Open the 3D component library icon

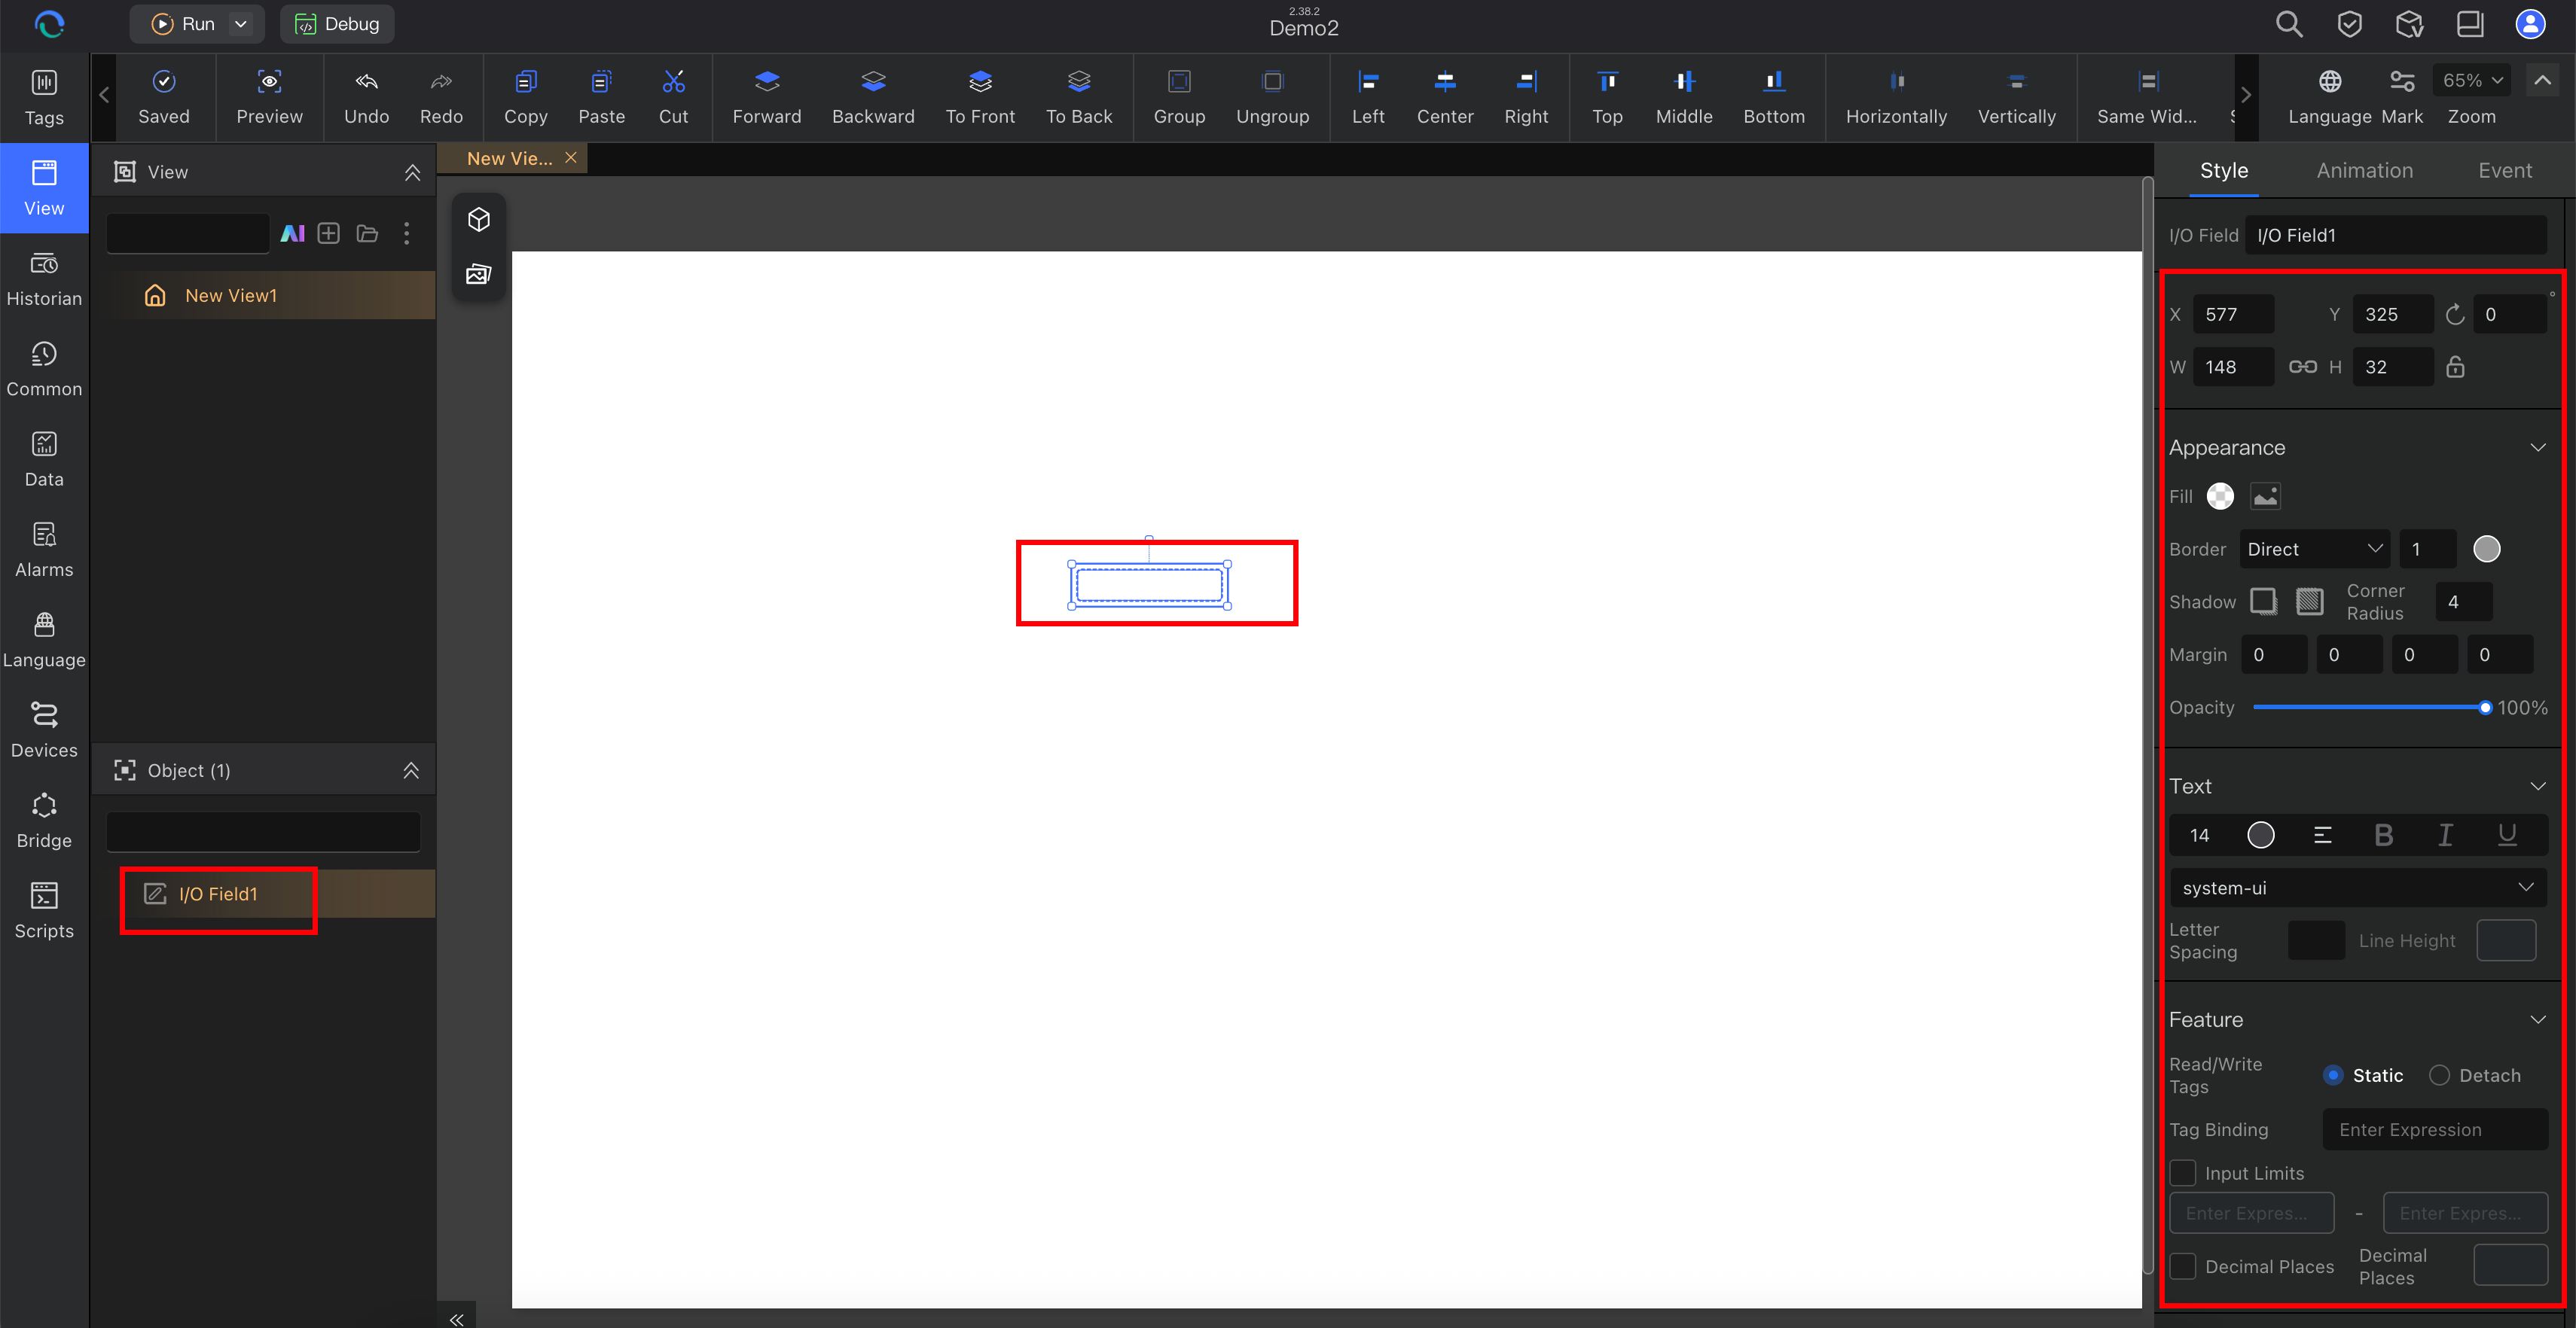(x=479, y=219)
